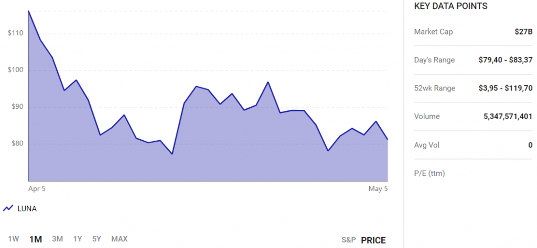
Task: Click the LUNA legend label
Action: [x=27, y=209]
